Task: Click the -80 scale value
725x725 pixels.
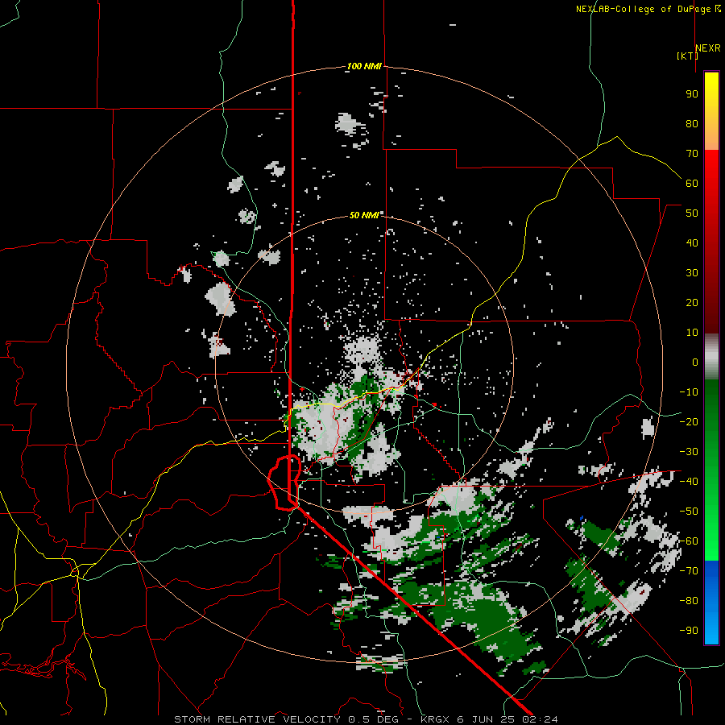Action: 689,601
